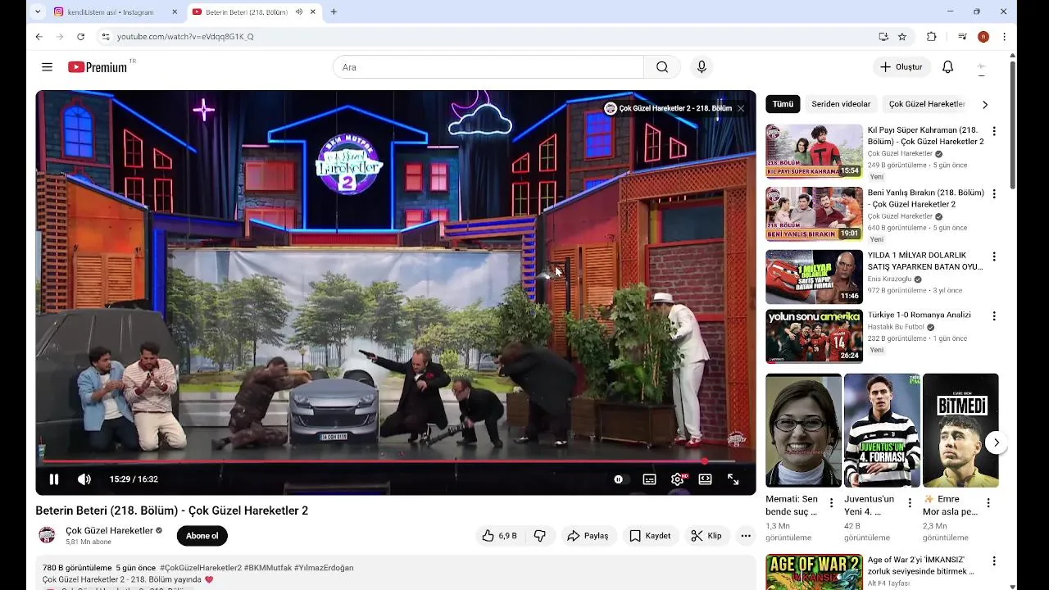Open options for Beni Yanlış Bırakın video
Viewport: 1049px width, 590px height.
pos(994,194)
